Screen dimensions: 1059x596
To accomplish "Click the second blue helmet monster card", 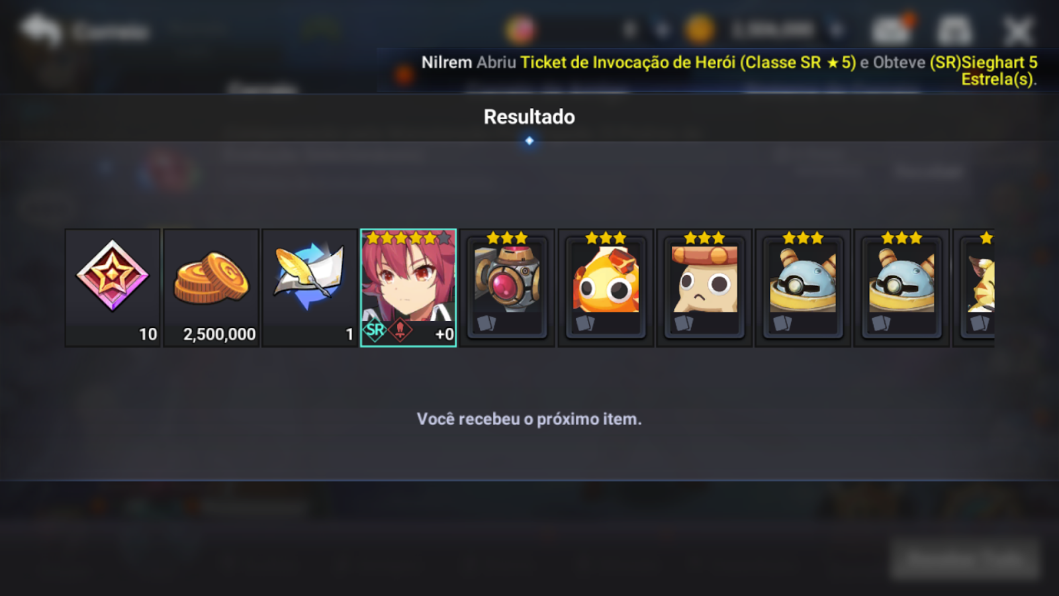I will pyautogui.click(x=901, y=287).
